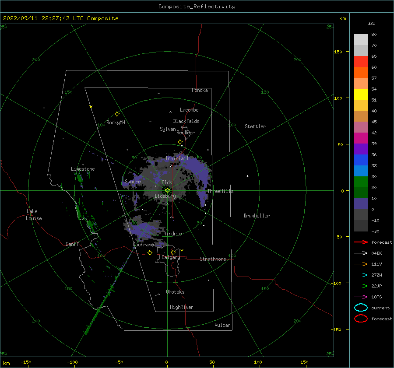This screenshot has height=368, width=394.
Task: Click the ThreeHills city label
Action: tap(220, 191)
